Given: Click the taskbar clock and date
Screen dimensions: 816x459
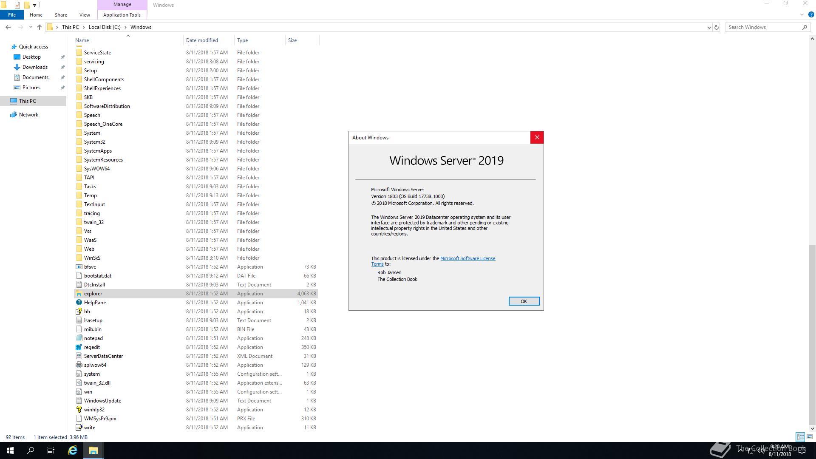Looking at the screenshot, I should (779, 450).
